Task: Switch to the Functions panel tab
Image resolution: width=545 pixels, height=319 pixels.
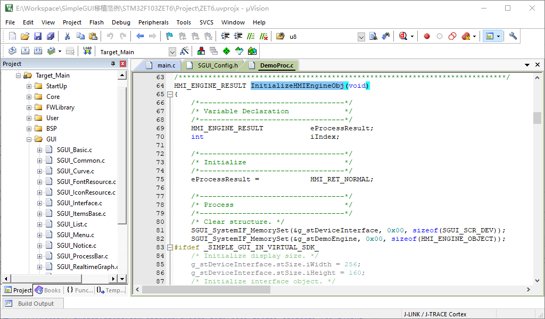Action: pos(80,290)
